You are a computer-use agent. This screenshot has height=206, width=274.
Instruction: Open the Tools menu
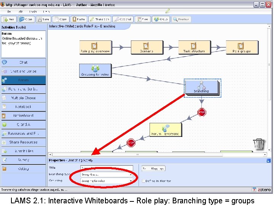(33, 11)
